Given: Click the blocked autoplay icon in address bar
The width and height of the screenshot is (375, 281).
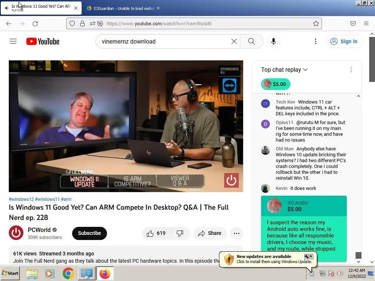Looking at the screenshot, I should coord(100,23).
